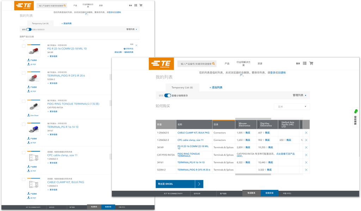Click the 产品图纸 download icon for PG R 22-16
Viewport: 361px width, 211px height.
pos(28,60)
